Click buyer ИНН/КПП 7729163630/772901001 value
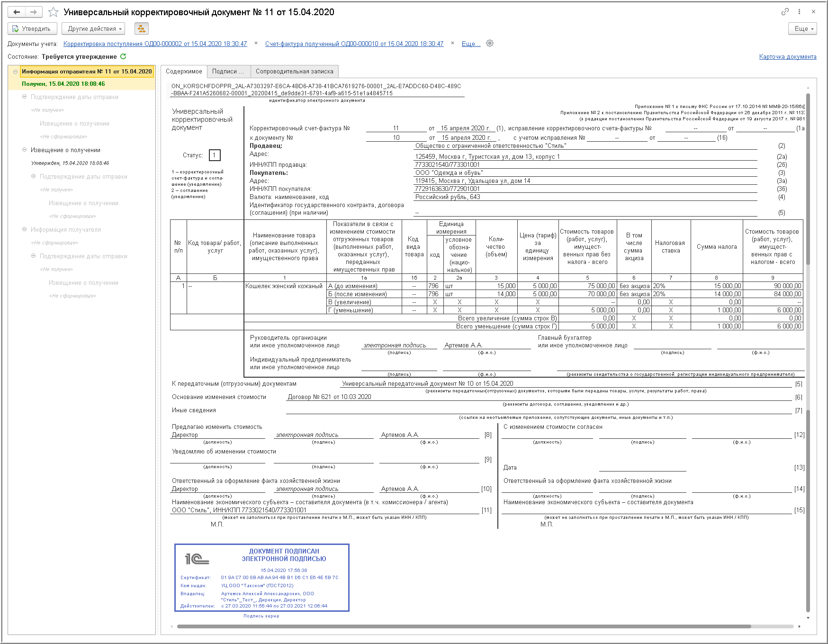828x644 pixels. tap(447, 189)
